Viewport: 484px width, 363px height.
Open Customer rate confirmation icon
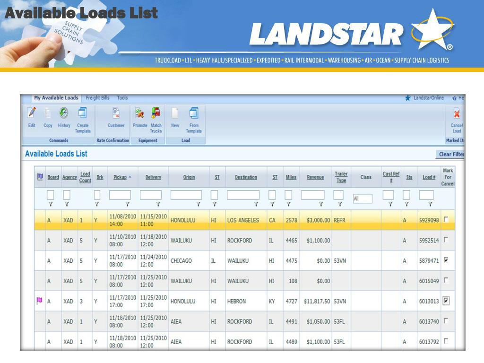(x=116, y=112)
